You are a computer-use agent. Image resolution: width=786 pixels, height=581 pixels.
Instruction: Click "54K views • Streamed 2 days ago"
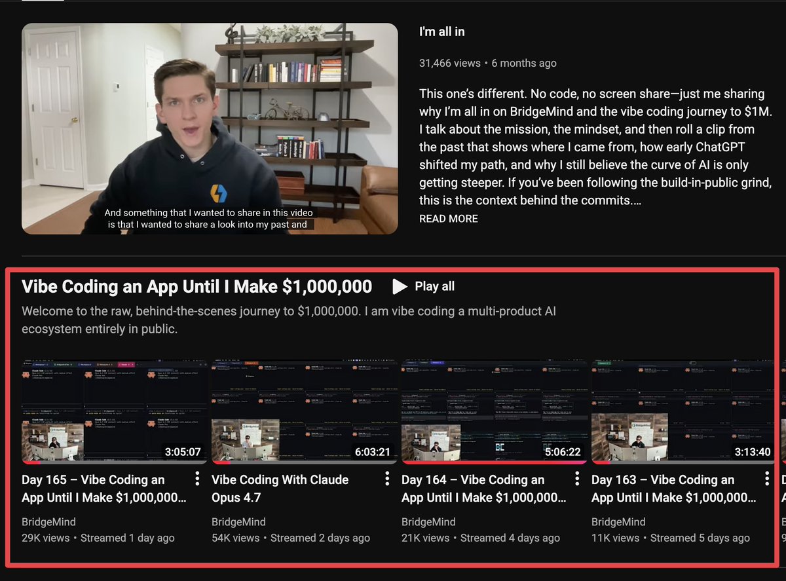click(x=291, y=538)
